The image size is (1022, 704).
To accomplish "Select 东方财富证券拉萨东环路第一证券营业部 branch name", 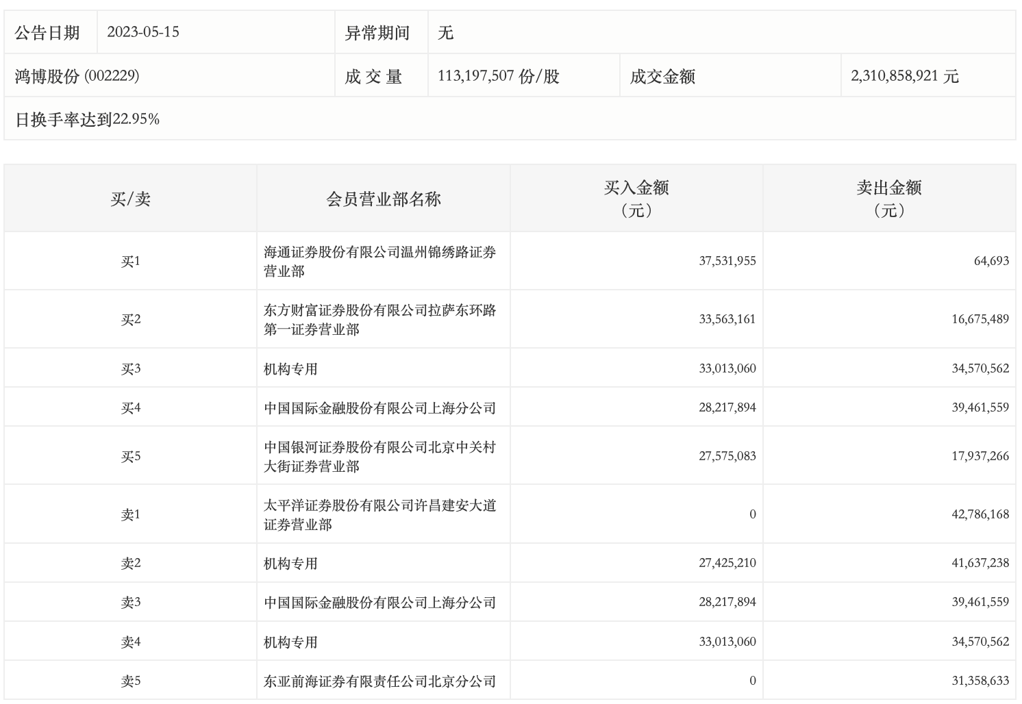I will pos(379,319).
